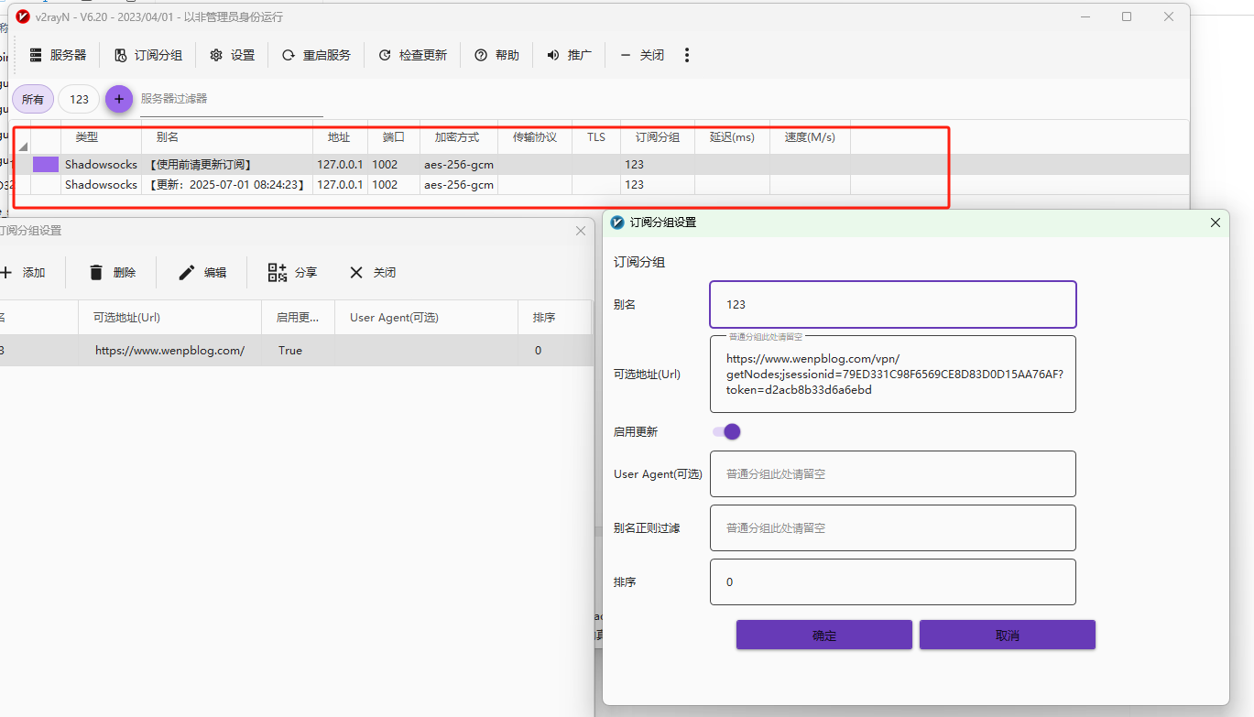This screenshot has height=717, width=1254.
Task: Click the User Agent(可选) input field
Action: coord(893,474)
